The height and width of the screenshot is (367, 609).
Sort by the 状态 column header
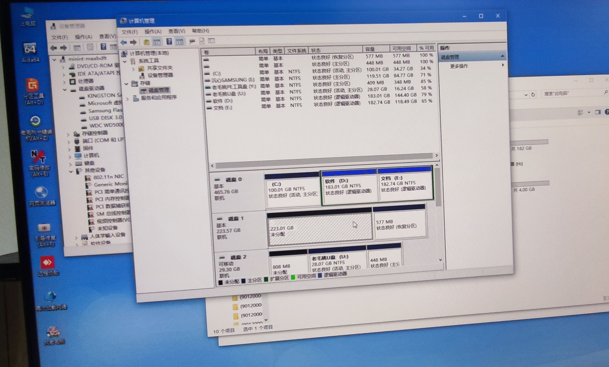336,50
